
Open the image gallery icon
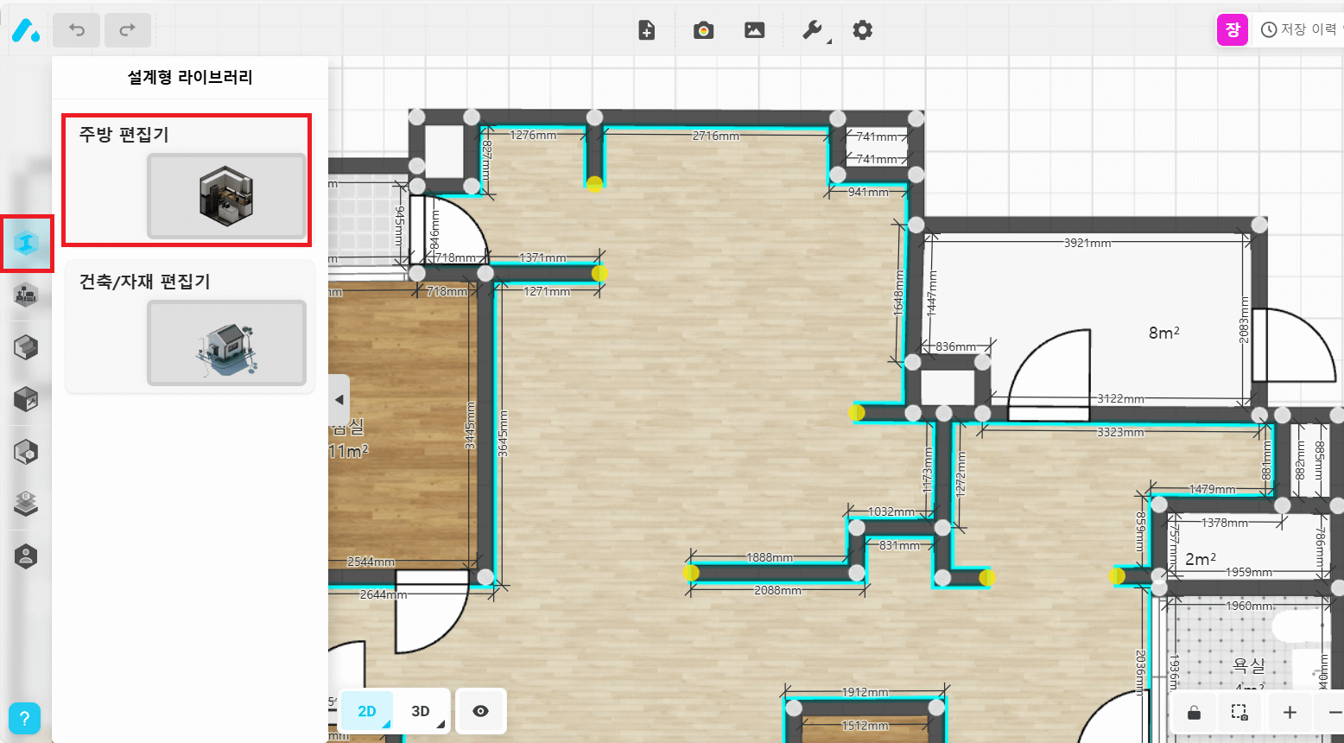click(x=755, y=30)
